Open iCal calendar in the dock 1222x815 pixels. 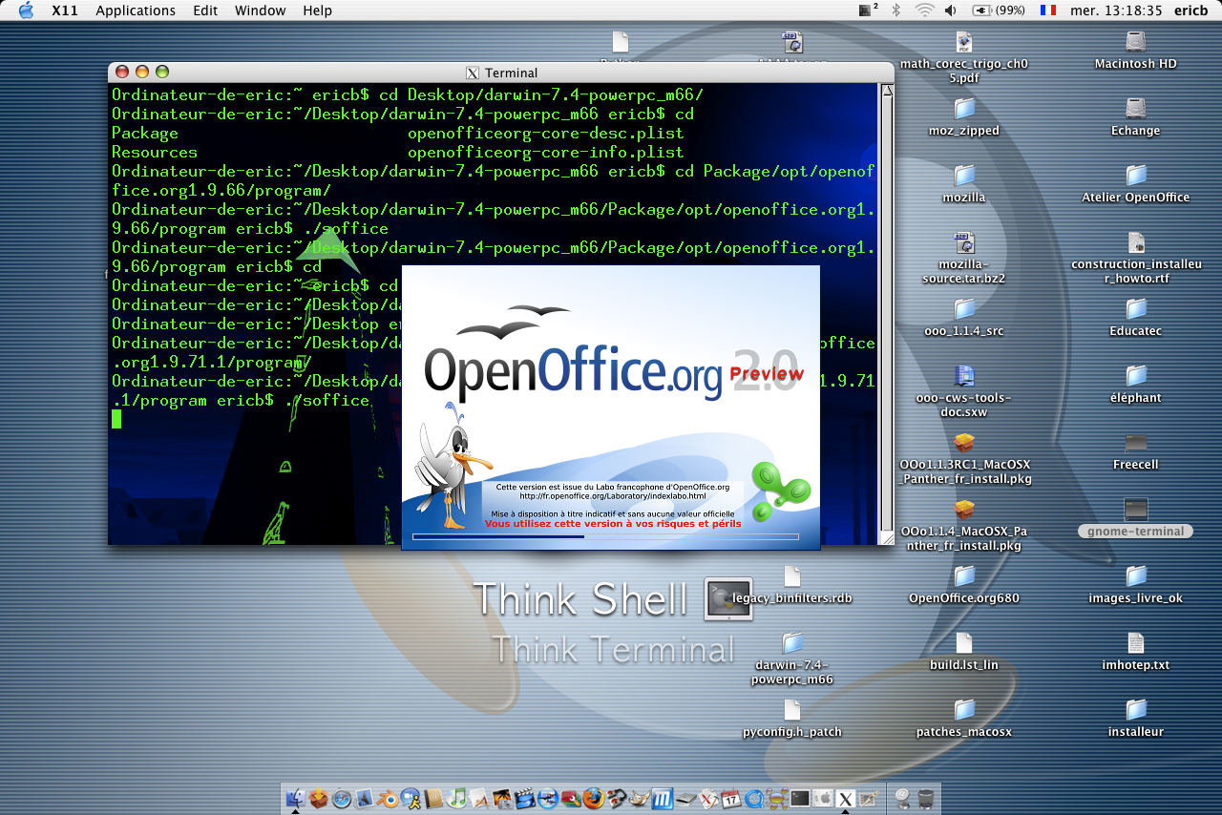tap(731, 799)
